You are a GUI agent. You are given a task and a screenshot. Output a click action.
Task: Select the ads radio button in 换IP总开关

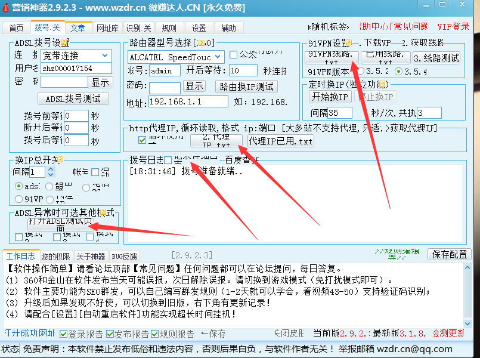pos(20,186)
